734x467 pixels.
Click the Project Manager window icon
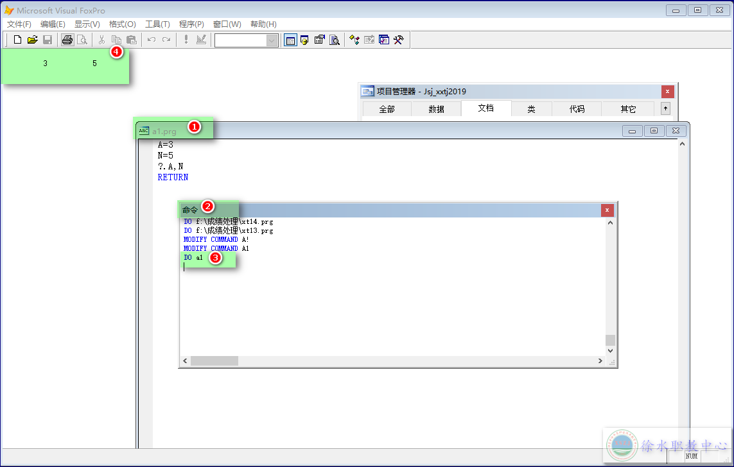367,91
